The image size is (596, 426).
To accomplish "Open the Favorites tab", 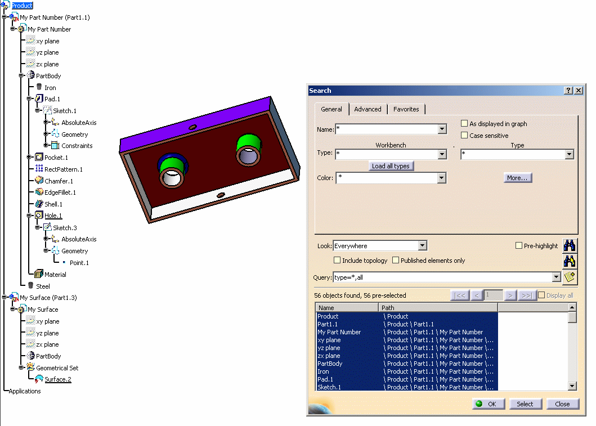I will [406, 109].
